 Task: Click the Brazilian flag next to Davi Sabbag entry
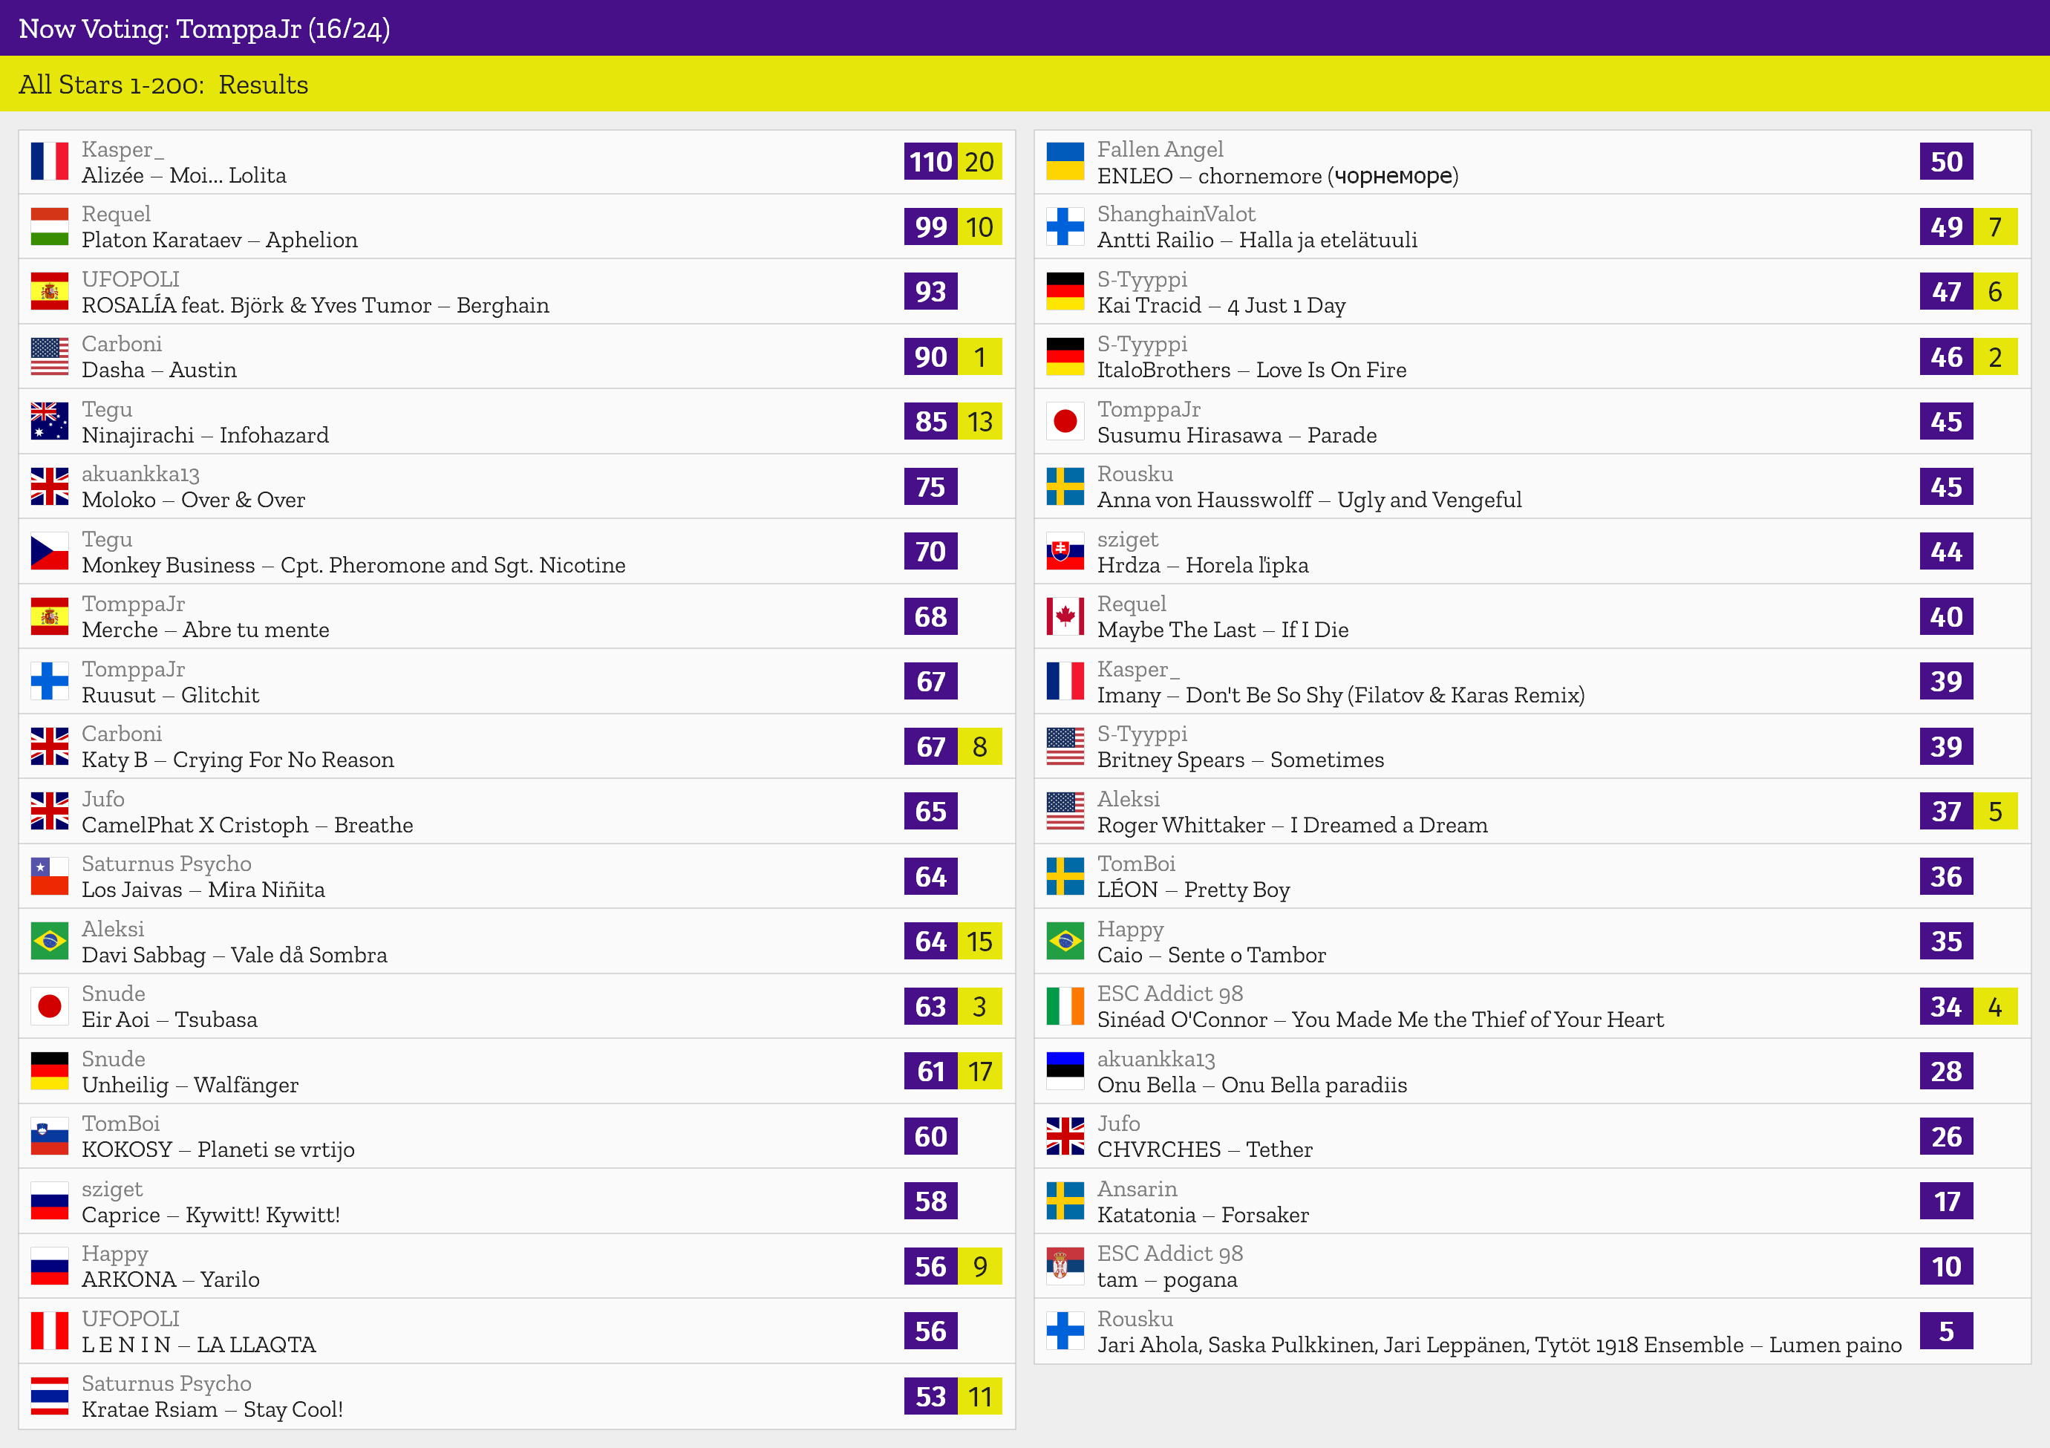pos(49,941)
